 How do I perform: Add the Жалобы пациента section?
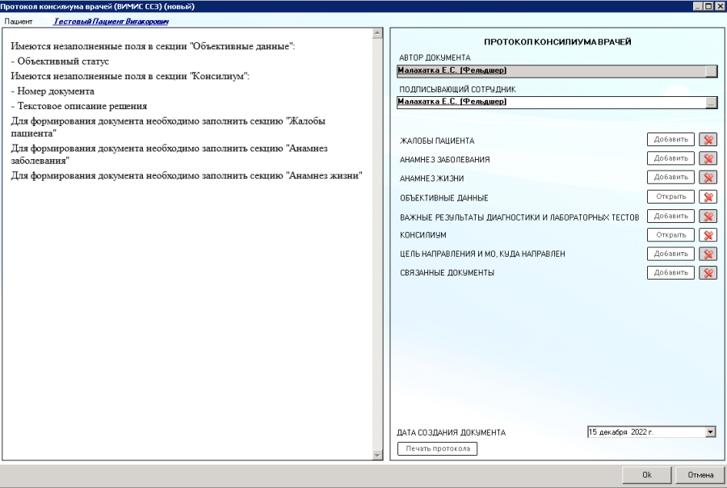click(671, 140)
